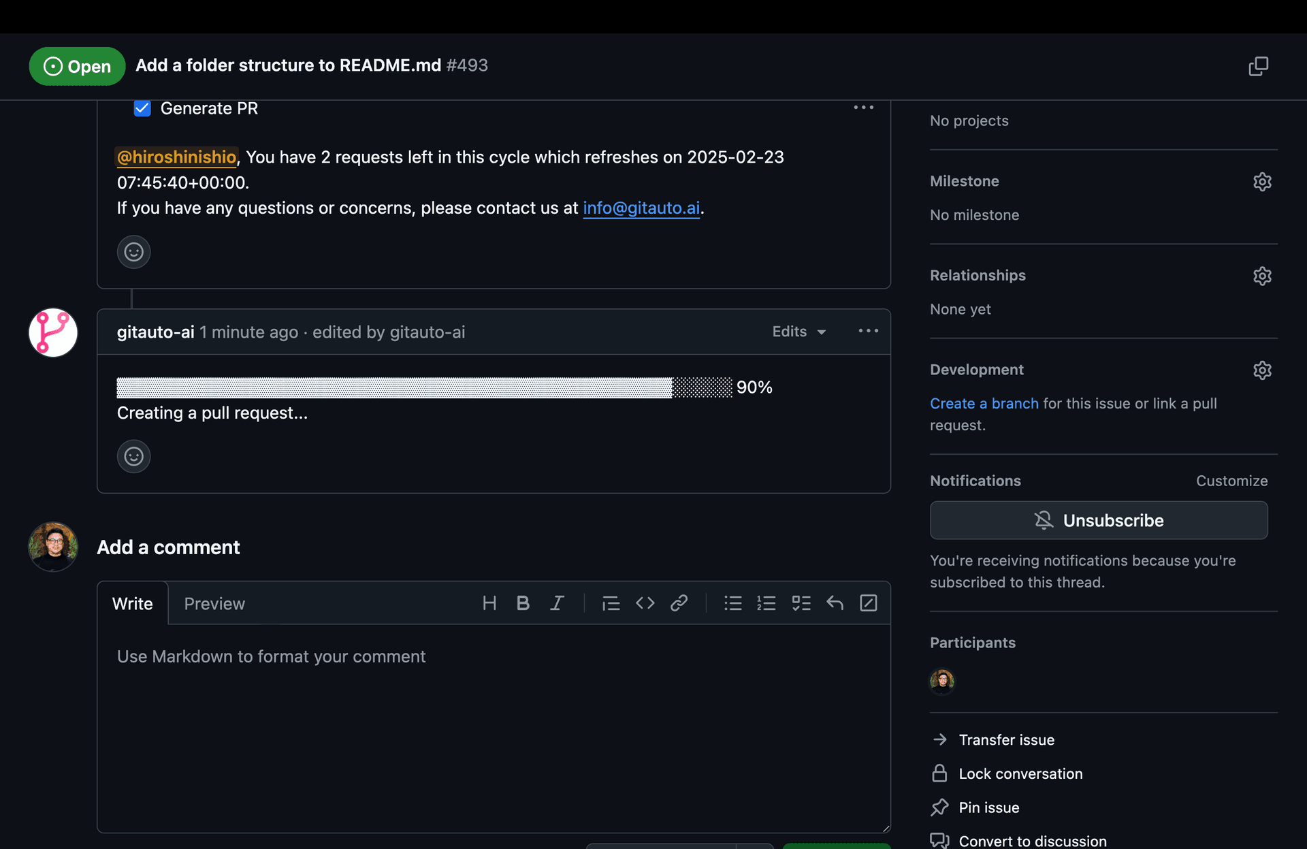Click the @hiroshinishio mention

(176, 157)
